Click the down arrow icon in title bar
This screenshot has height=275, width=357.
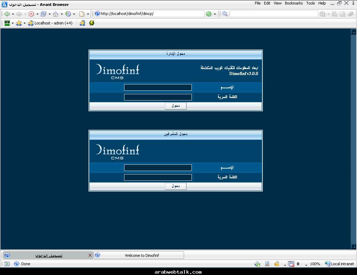pos(354,3)
